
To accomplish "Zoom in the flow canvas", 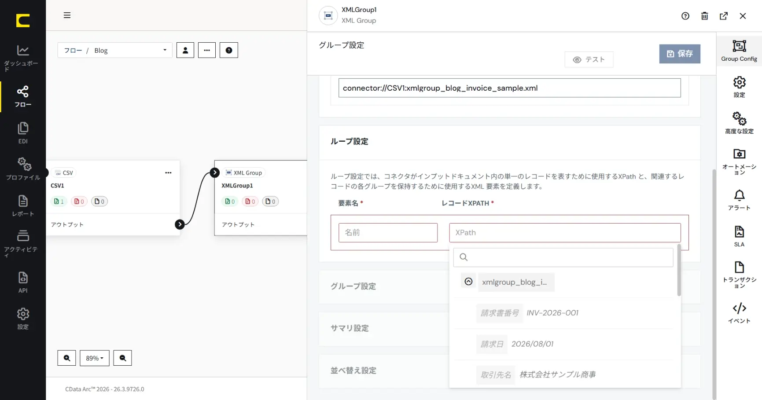I will coord(67,358).
